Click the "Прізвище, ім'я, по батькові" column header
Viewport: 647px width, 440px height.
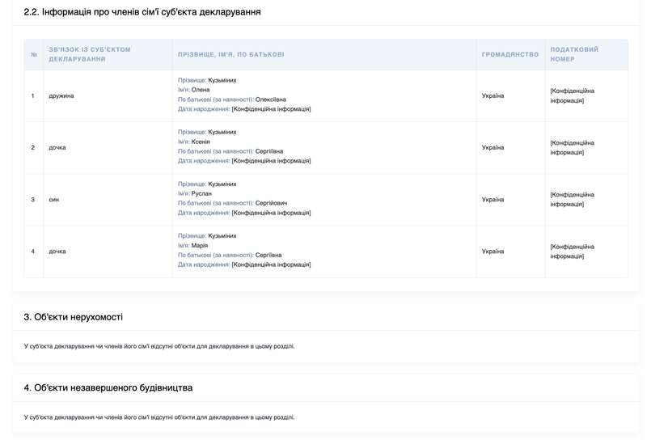pos(231,54)
